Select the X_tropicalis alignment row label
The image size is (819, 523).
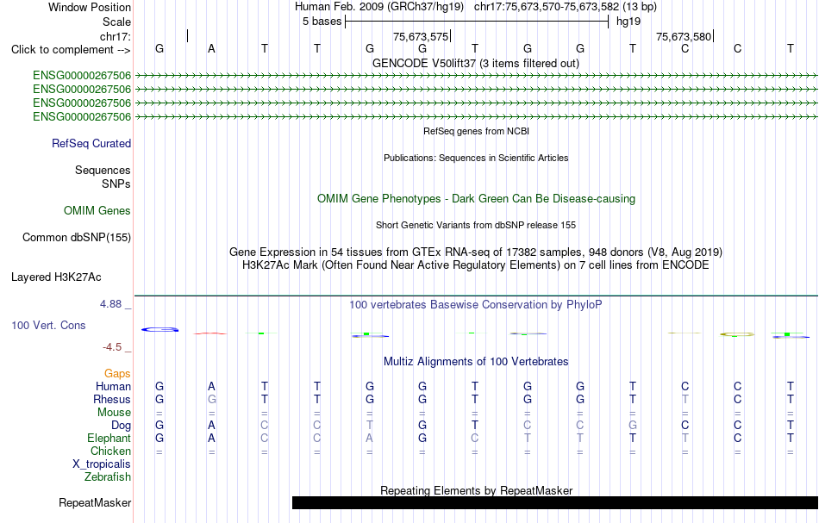click(102, 464)
